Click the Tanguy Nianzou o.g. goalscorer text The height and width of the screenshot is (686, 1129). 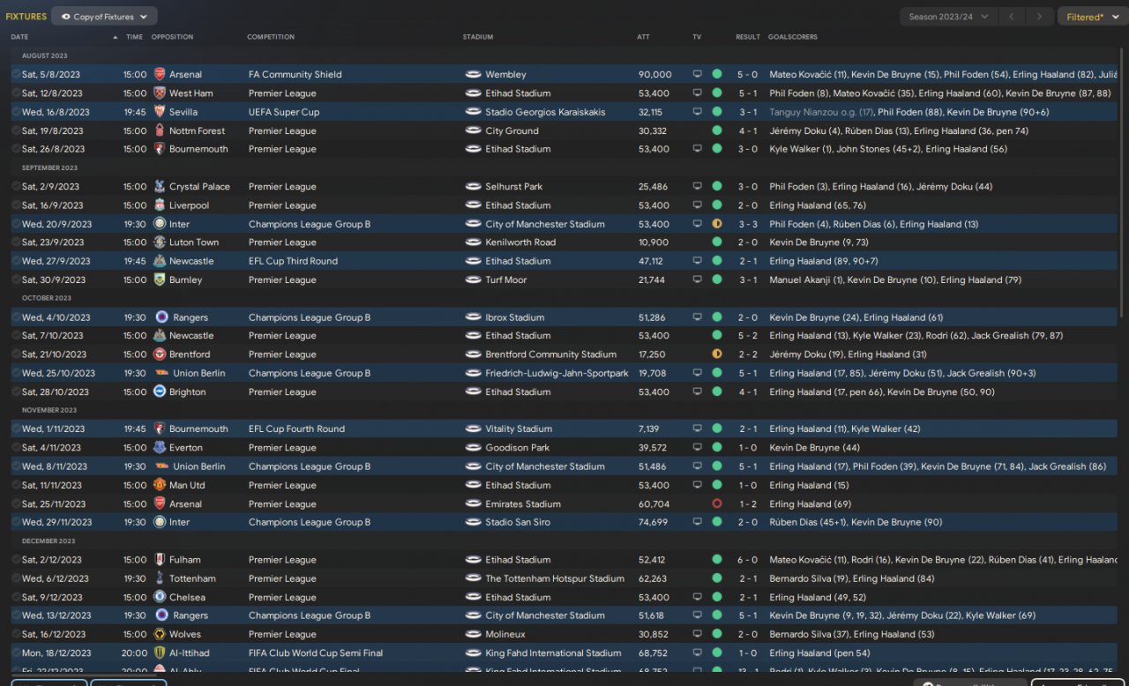coord(821,112)
